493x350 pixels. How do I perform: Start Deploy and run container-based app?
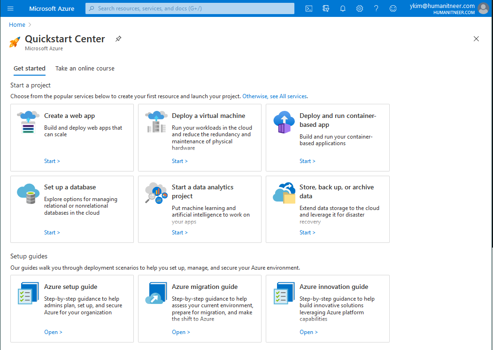tap(307, 161)
